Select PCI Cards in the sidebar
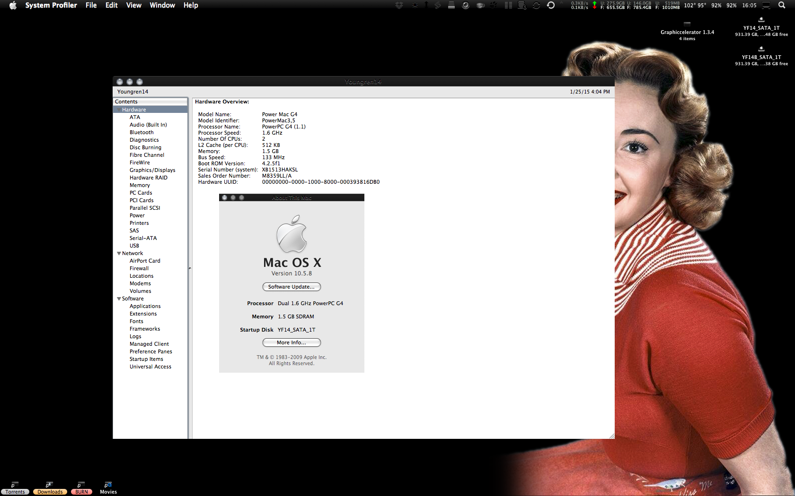 click(141, 200)
